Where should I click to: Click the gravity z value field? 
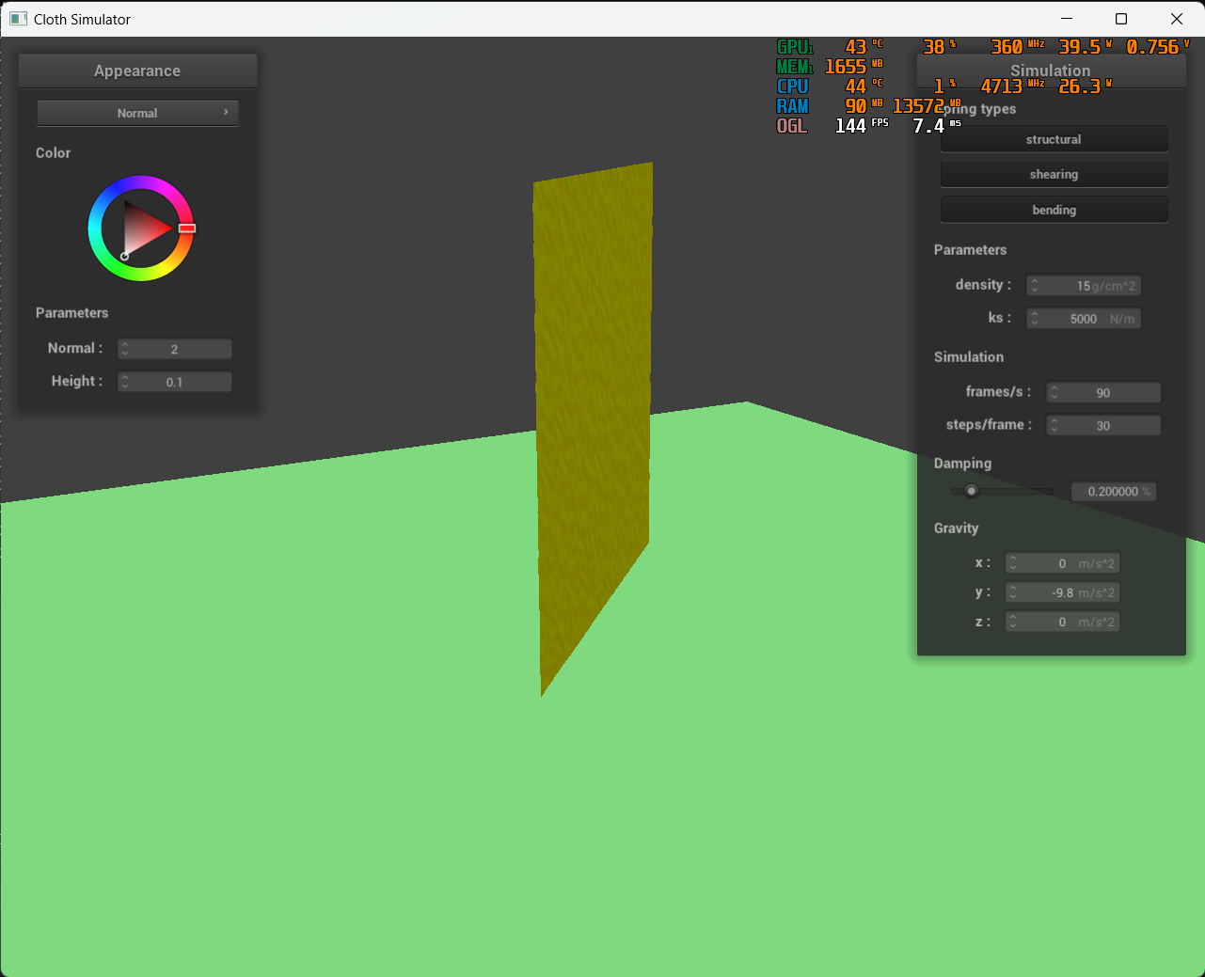click(x=1063, y=622)
